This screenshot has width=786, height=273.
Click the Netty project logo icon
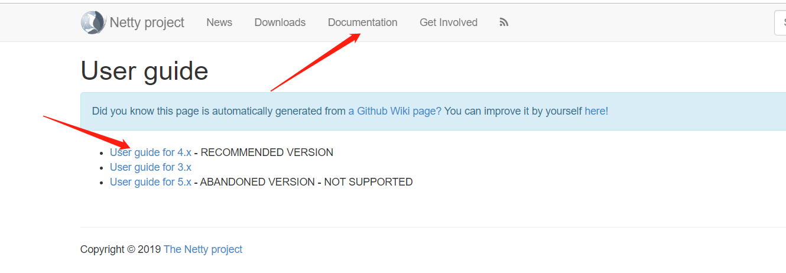point(93,22)
